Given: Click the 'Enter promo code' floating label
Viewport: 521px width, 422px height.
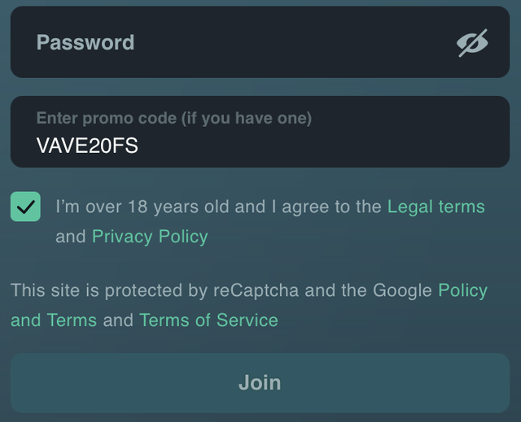Looking at the screenshot, I should pos(174,118).
